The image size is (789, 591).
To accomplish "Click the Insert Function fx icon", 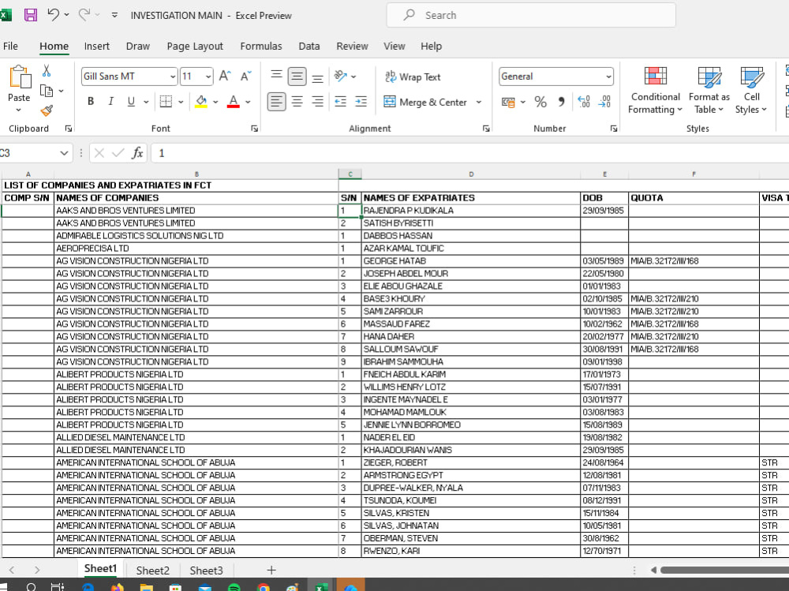I will [137, 153].
